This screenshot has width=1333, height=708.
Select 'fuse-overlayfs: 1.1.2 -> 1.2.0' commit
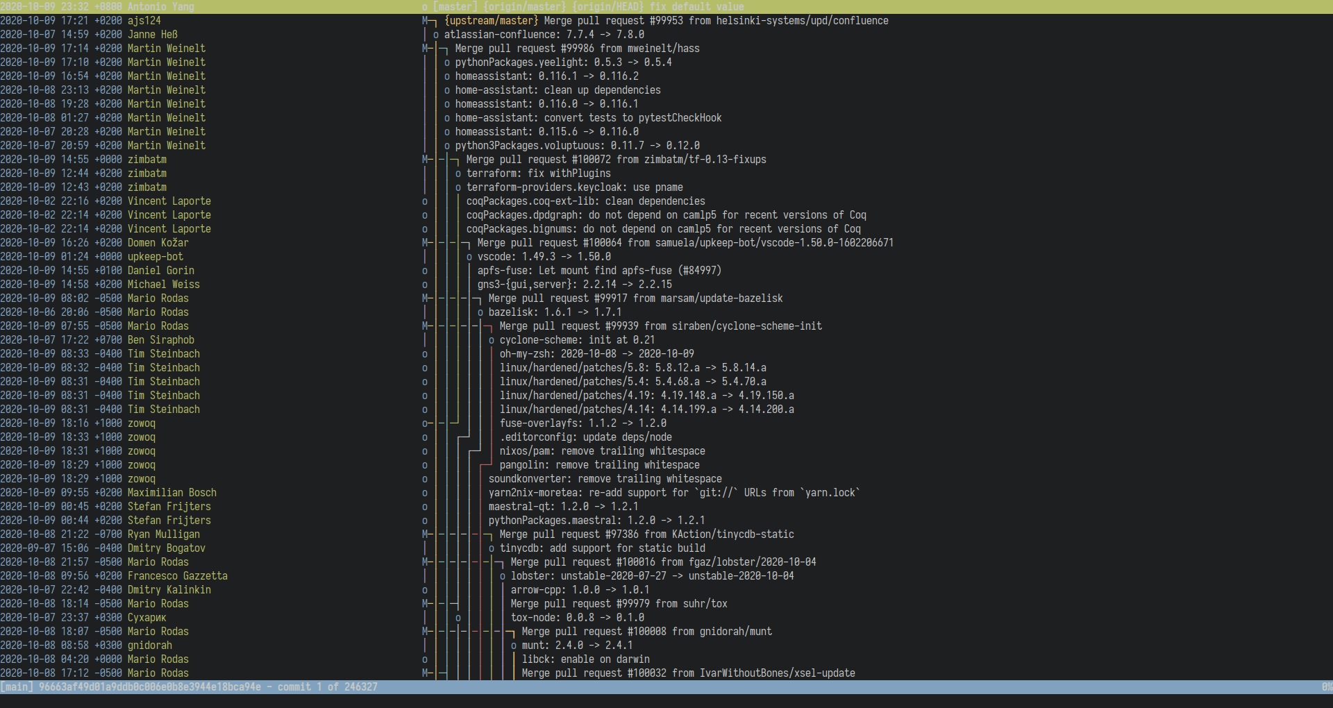(666, 423)
